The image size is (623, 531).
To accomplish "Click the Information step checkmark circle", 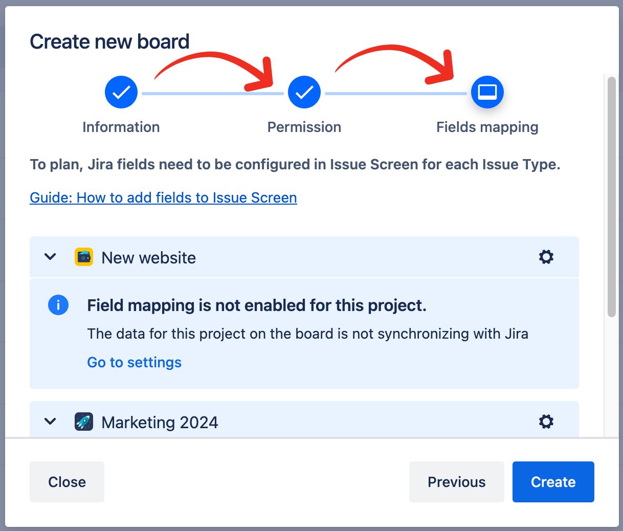I will click(121, 92).
